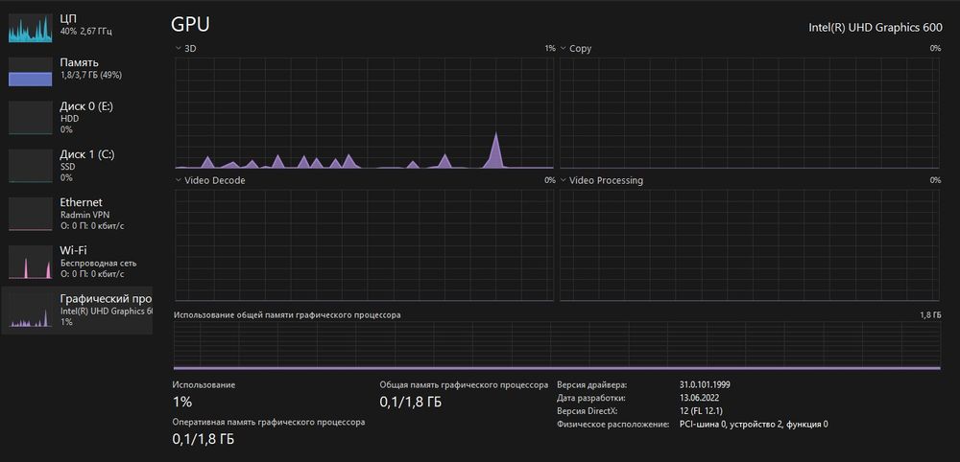
Task: Click the shared GPU memory usage graph
Action: coord(557,347)
